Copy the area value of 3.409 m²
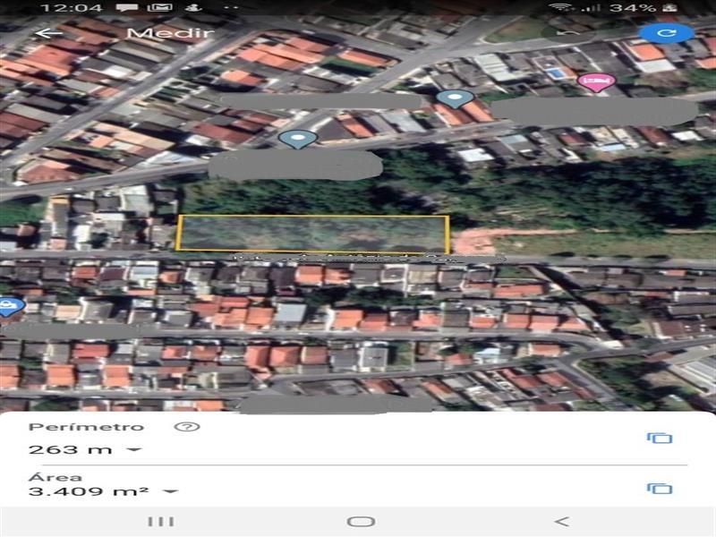 pos(660,488)
